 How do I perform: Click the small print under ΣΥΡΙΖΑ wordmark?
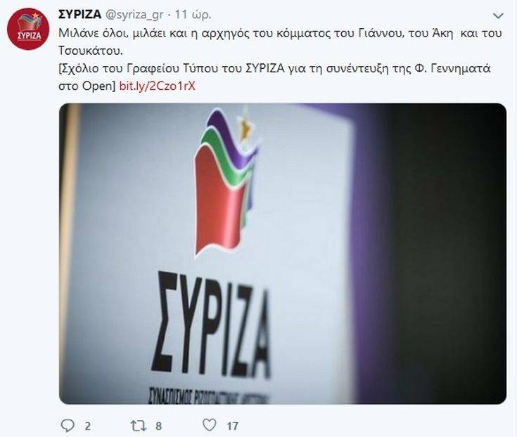pos(208,395)
